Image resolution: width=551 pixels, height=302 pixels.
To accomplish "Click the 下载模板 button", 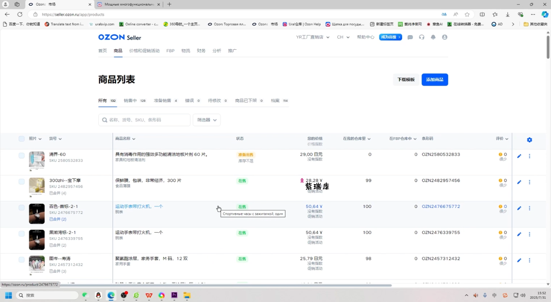I will (406, 80).
